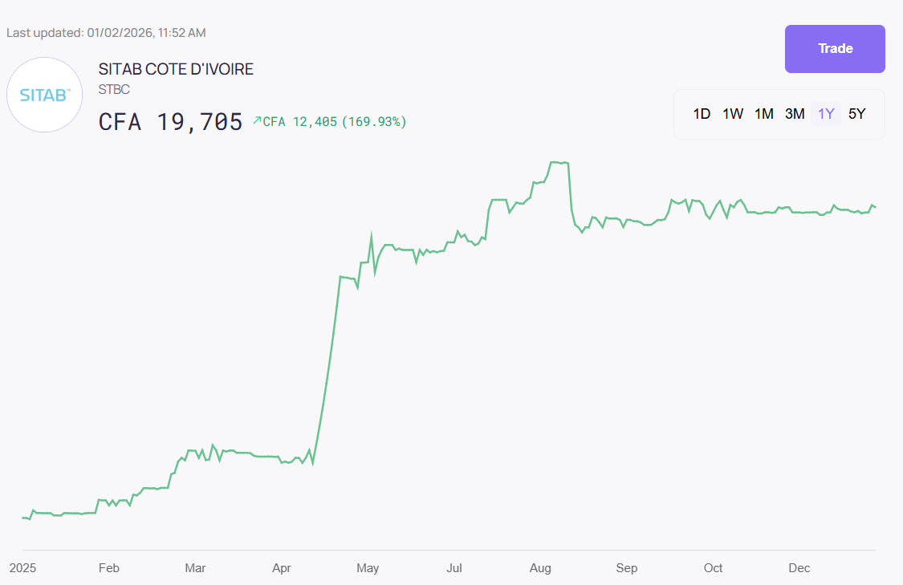Image resolution: width=903 pixels, height=585 pixels.
Task: Click the 169.93% change figure
Action: point(374,122)
